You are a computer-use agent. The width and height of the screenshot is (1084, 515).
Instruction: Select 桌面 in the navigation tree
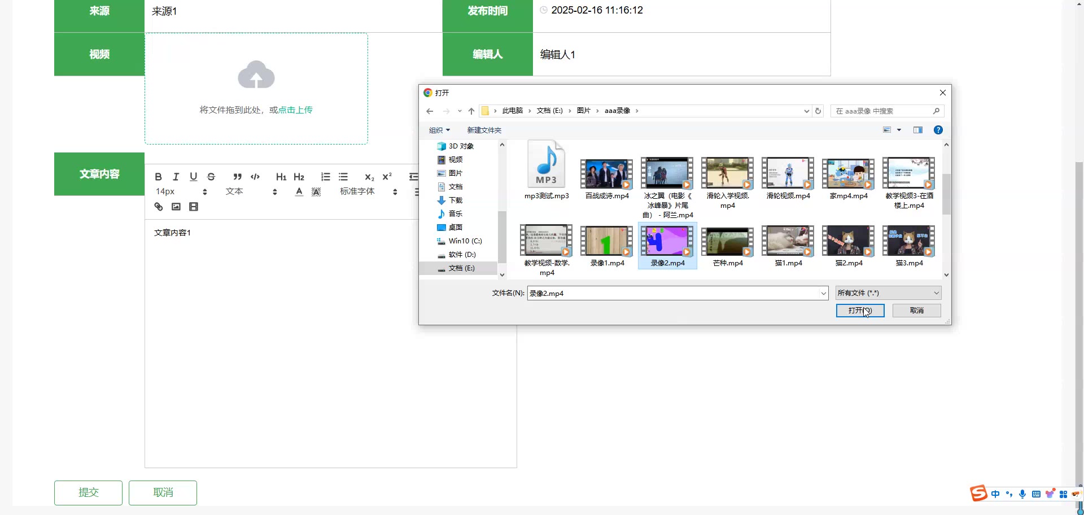(455, 228)
